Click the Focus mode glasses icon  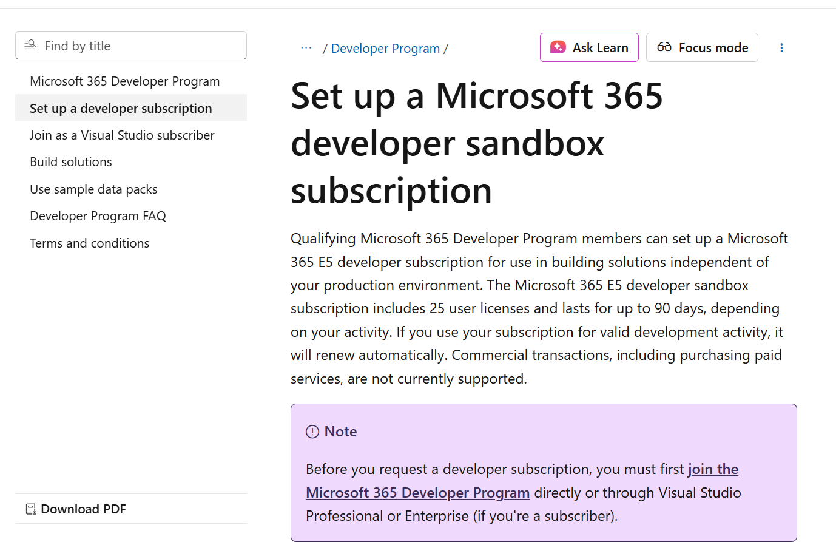[664, 47]
